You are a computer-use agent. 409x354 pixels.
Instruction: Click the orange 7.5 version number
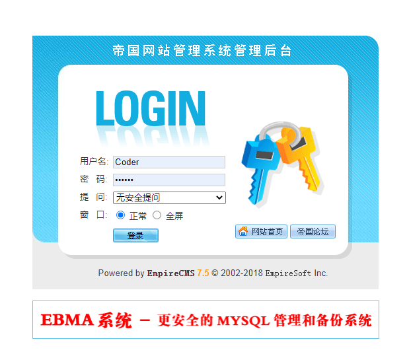coord(203,273)
